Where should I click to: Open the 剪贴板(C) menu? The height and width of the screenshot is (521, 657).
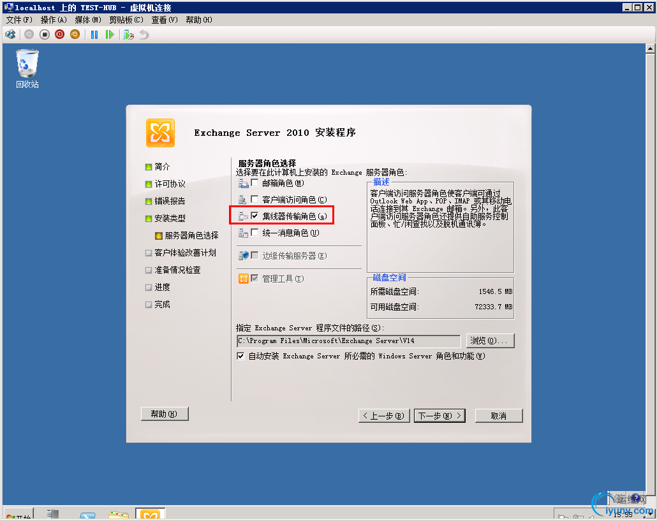126,20
